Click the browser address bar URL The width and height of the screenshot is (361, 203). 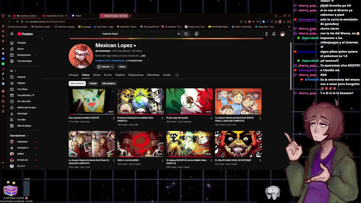click(45, 22)
